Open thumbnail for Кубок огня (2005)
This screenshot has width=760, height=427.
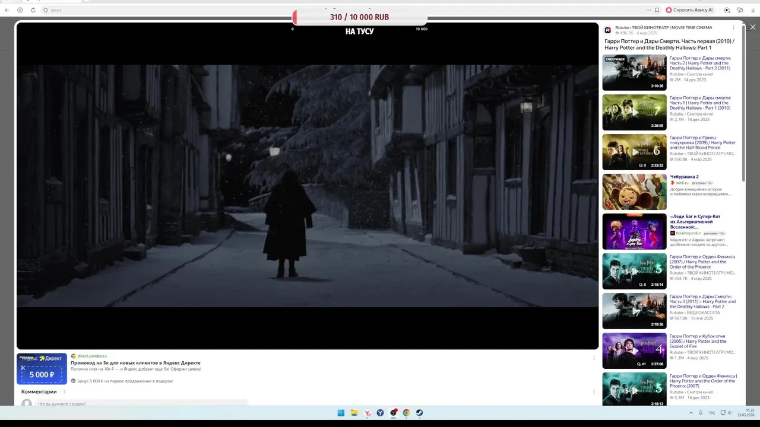coord(634,350)
